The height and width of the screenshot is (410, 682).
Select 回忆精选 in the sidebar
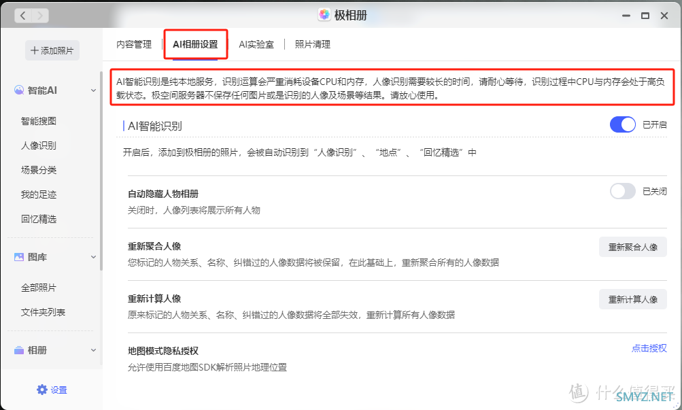point(39,219)
